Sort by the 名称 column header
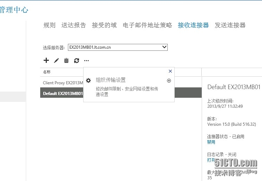Viewport: 262px width, 181px height. click(47, 72)
